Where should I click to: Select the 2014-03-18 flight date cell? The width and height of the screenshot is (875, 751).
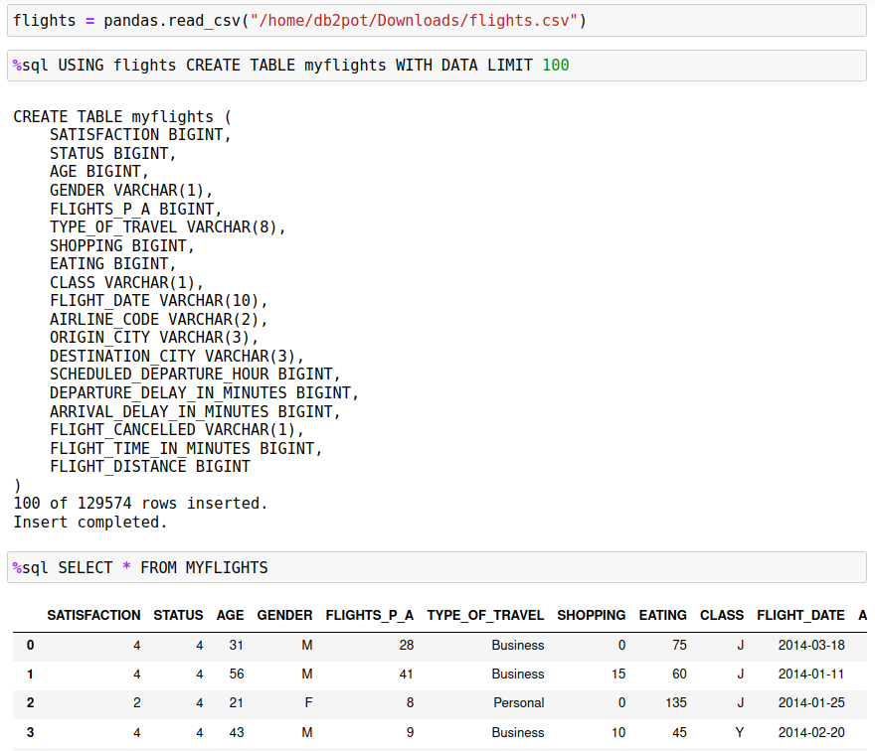(x=800, y=645)
